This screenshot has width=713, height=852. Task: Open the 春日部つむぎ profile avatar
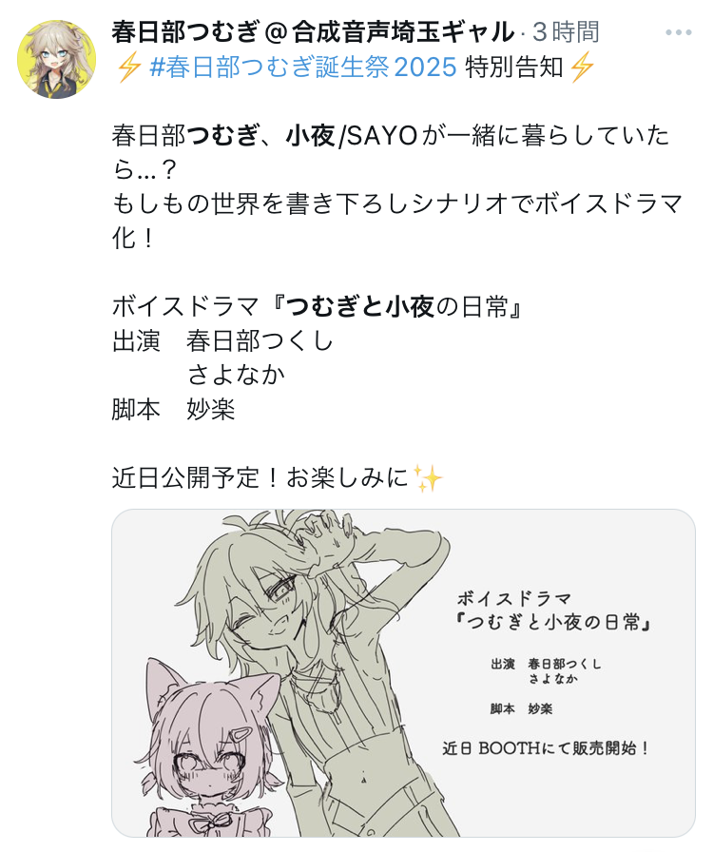pos(56,59)
